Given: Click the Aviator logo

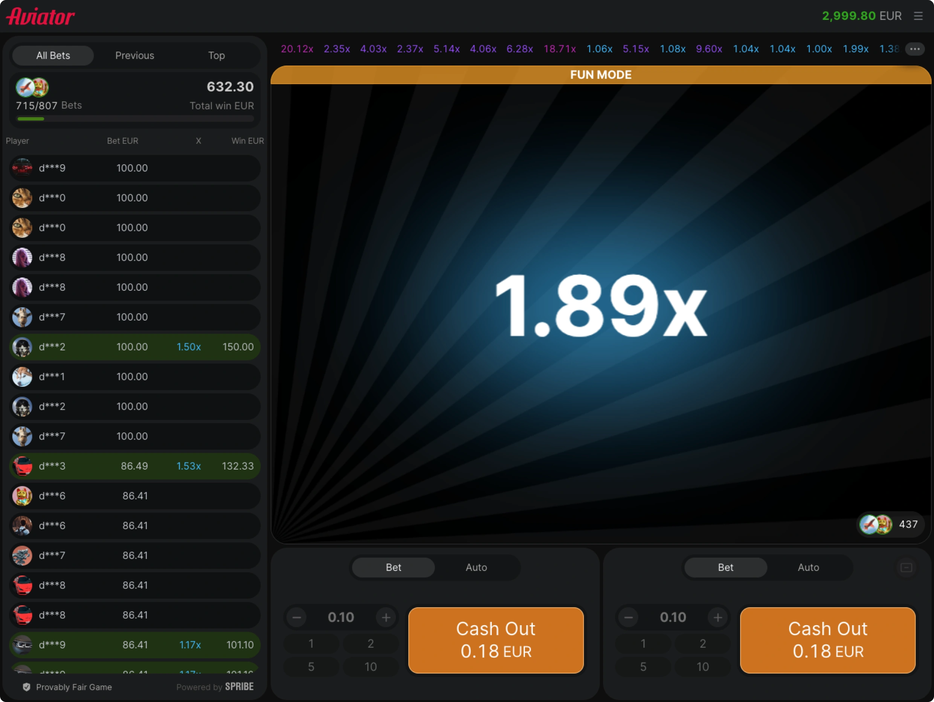Looking at the screenshot, I should tap(41, 16).
